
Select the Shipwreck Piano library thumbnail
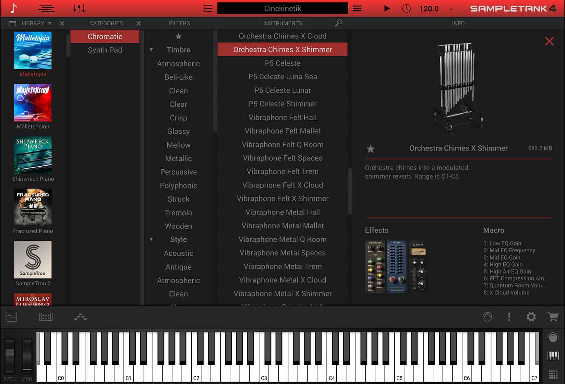(33, 155)
